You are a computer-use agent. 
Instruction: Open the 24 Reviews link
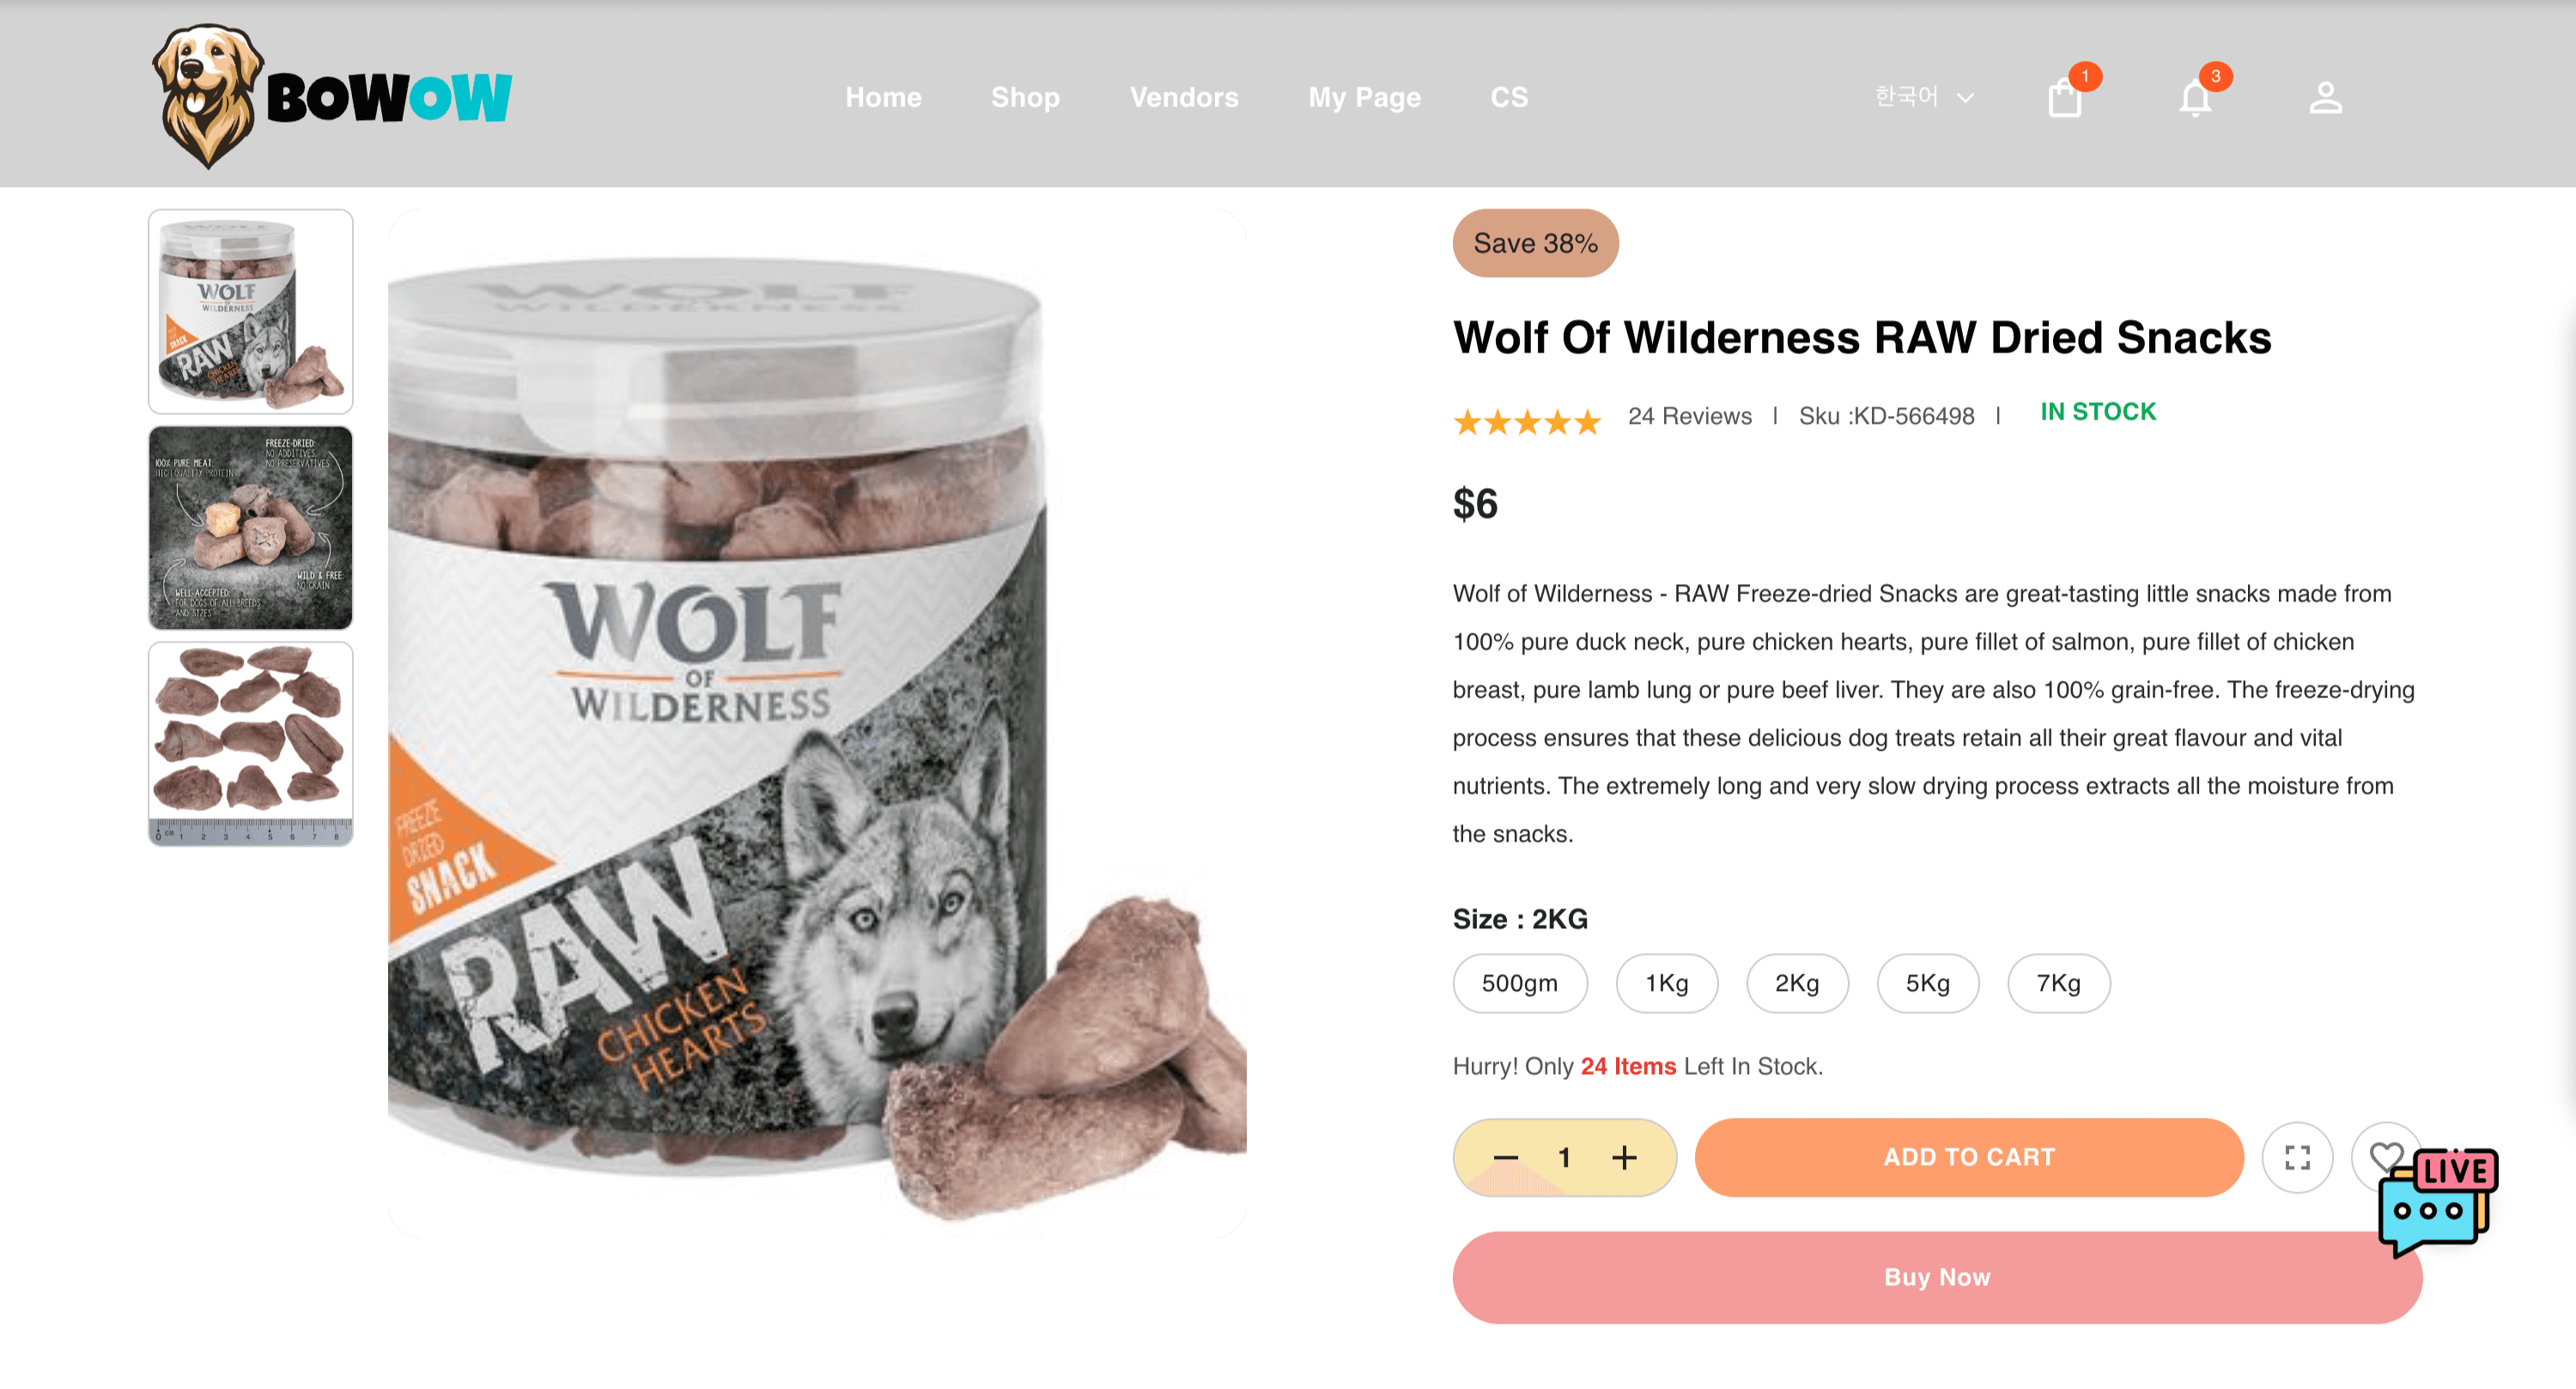[1689, 416]
